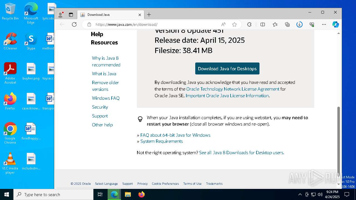Open the System Requirements link
The width and height of the screenshot is (356, 200).
[x=162, y=141]
